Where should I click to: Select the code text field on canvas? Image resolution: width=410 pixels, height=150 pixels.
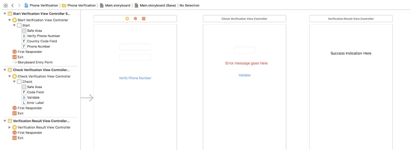244,50
